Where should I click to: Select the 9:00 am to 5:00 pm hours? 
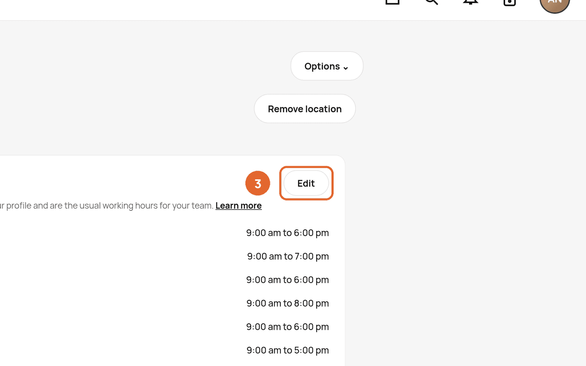pos(288,350)
